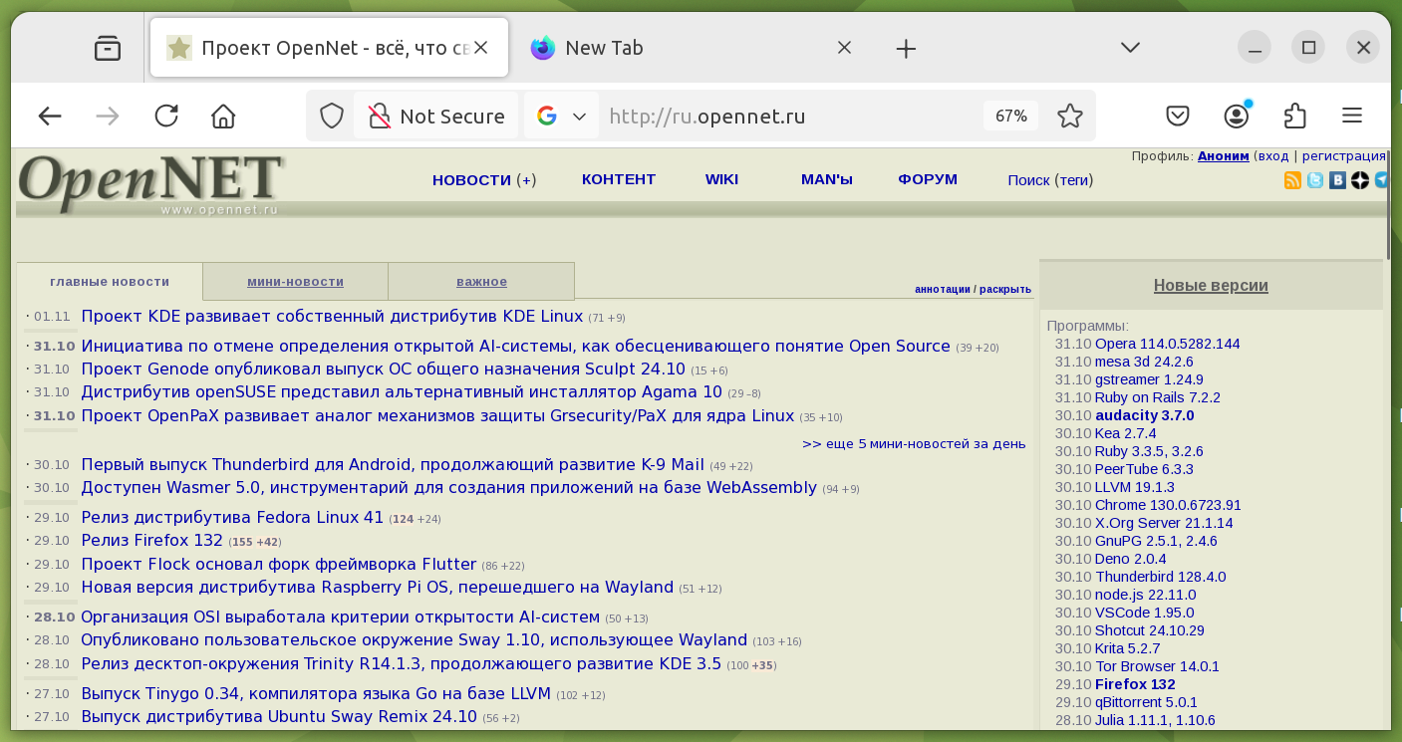
Task: Click the аннотации link
Action: [x=942, y=290]
